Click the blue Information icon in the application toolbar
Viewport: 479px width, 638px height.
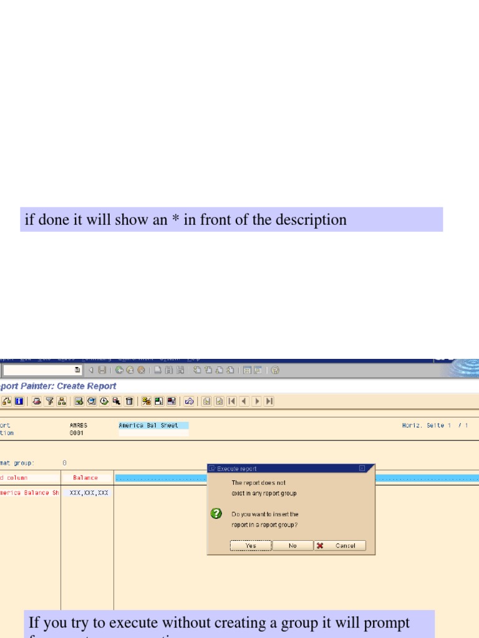point(19,401)
